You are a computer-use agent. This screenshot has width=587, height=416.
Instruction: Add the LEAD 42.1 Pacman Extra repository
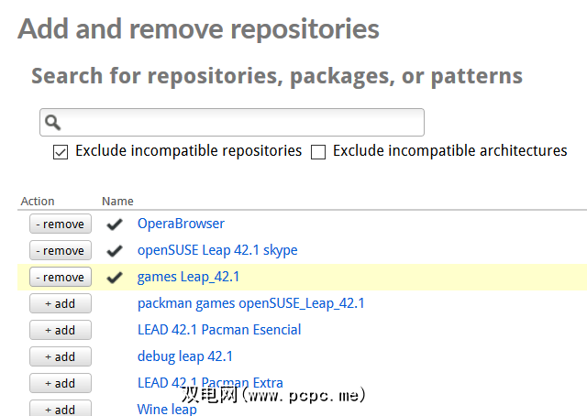pyautogui.click(x=61, y=383)
